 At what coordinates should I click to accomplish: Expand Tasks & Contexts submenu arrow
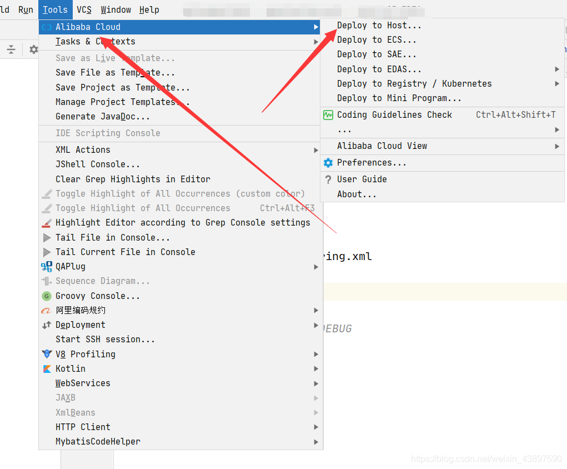(x=315, y=42)
